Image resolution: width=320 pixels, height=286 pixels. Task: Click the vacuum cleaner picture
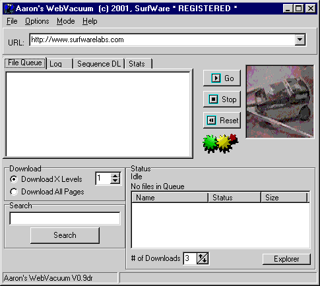pos(280,101)
